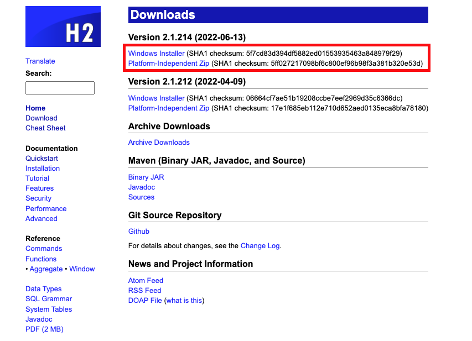Open the Data Types reference
The image size is (472, 341).
point(44,288)
